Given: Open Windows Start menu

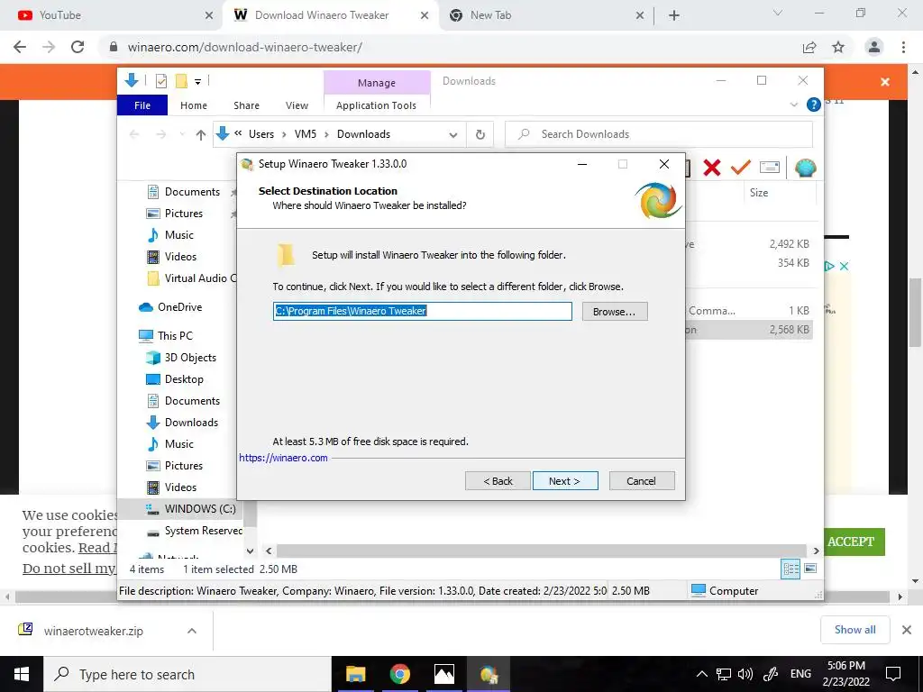Looking at the screenshot, I should pyautogui.click(x=22, y=674).
